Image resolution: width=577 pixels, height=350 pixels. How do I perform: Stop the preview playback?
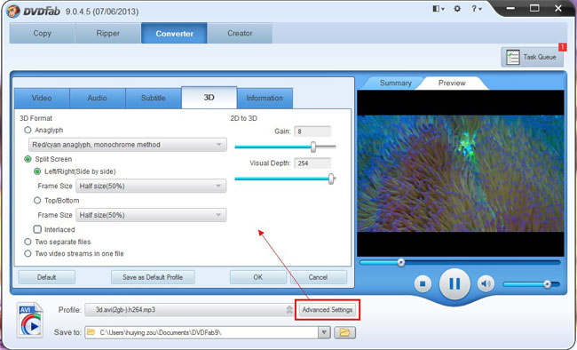[x=423, y=284]
